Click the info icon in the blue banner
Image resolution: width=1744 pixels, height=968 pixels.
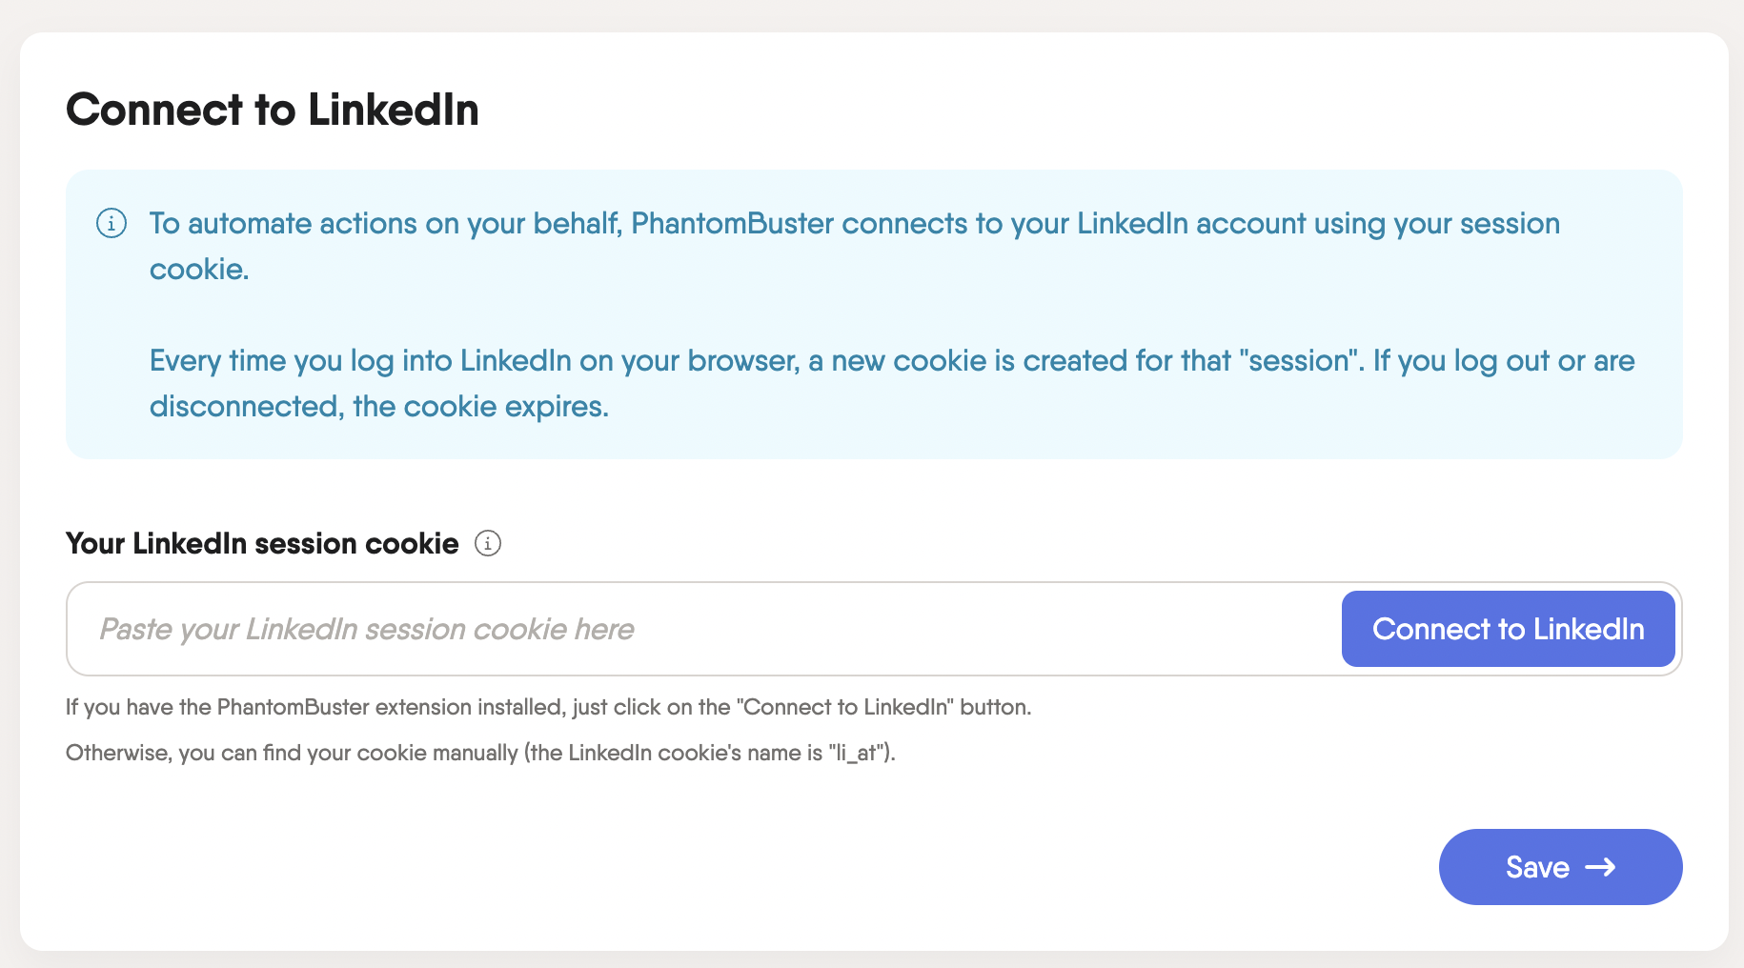[112, 224]
